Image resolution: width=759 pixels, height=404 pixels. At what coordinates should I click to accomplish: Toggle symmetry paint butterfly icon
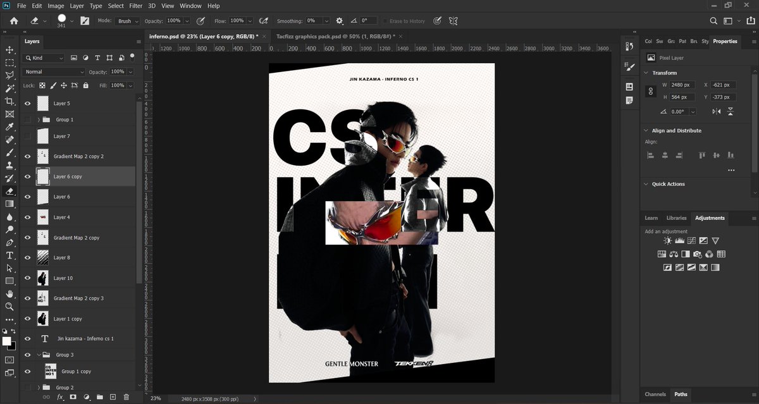pyautogui.click(x=453, y=21)
